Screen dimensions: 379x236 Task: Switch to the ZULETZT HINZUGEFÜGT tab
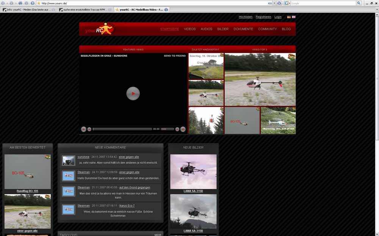[205, 49]
